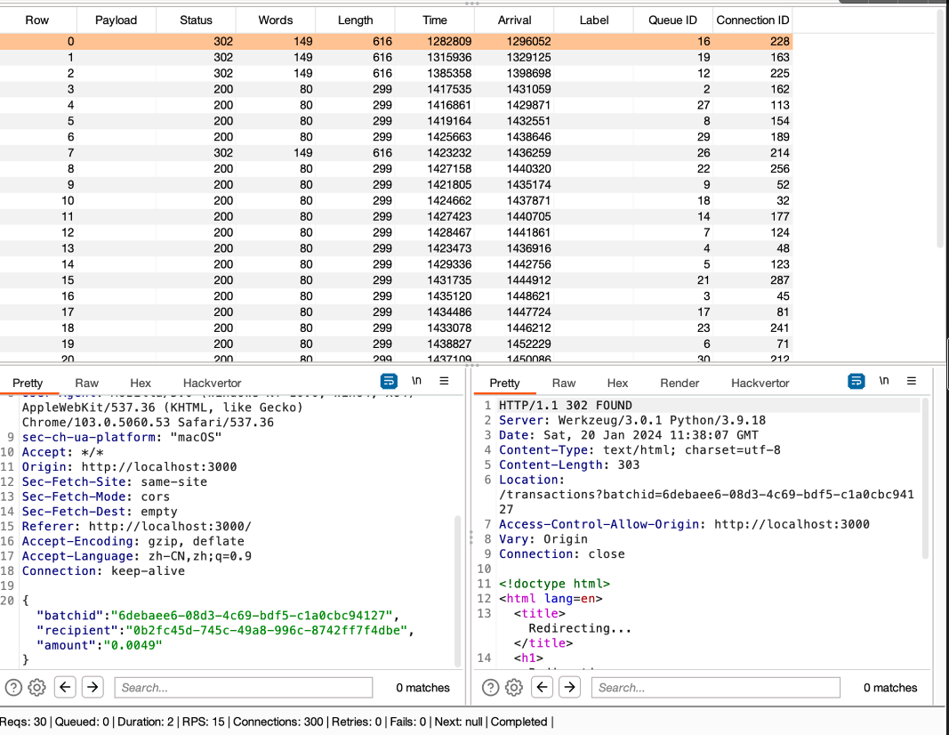Toggle \n non-printable characters in request panel
This screenshot has height=735, width=949.
coord(417,381)
